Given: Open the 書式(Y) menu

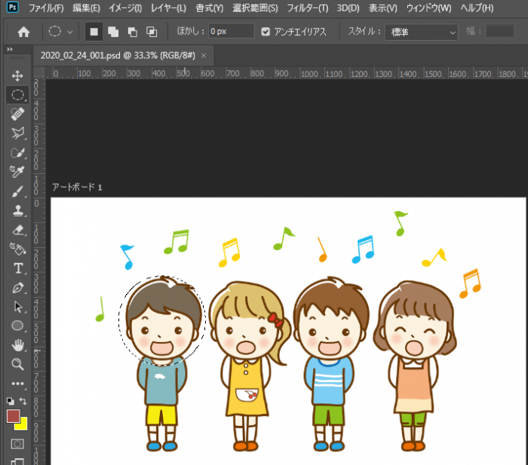Looking at the screenshot, I should pos(210,8).
